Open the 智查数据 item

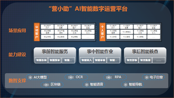[145, 60]
